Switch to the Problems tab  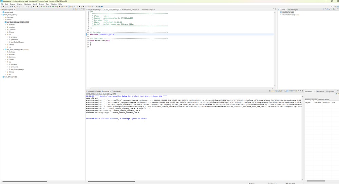pyautogui.click(x=91, y=91)
